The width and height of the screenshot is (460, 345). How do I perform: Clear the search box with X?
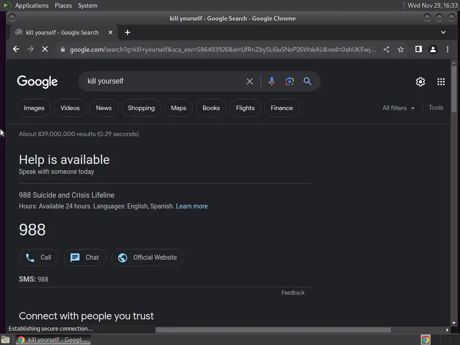[250, 81]
